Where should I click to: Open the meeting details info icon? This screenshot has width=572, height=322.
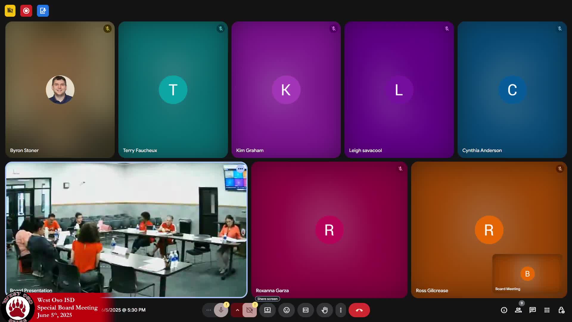point(504,310)
